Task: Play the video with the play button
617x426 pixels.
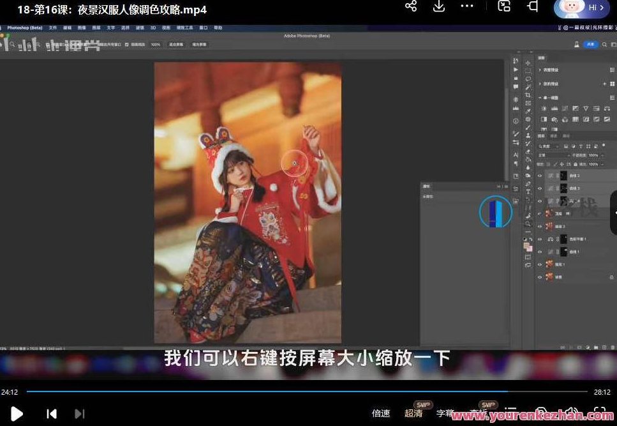Action: pyautogui.click(x=17, y=413)
